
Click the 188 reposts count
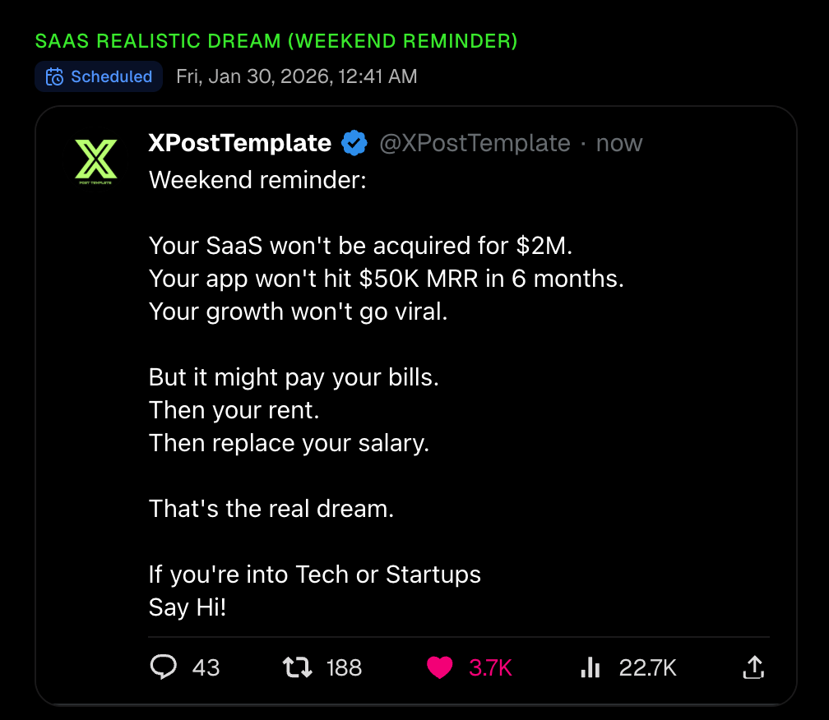click(344, 667)
